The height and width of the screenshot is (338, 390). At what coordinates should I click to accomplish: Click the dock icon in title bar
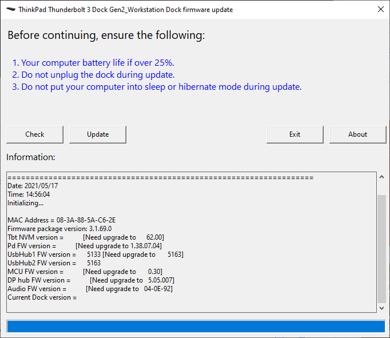click(11, 10)
